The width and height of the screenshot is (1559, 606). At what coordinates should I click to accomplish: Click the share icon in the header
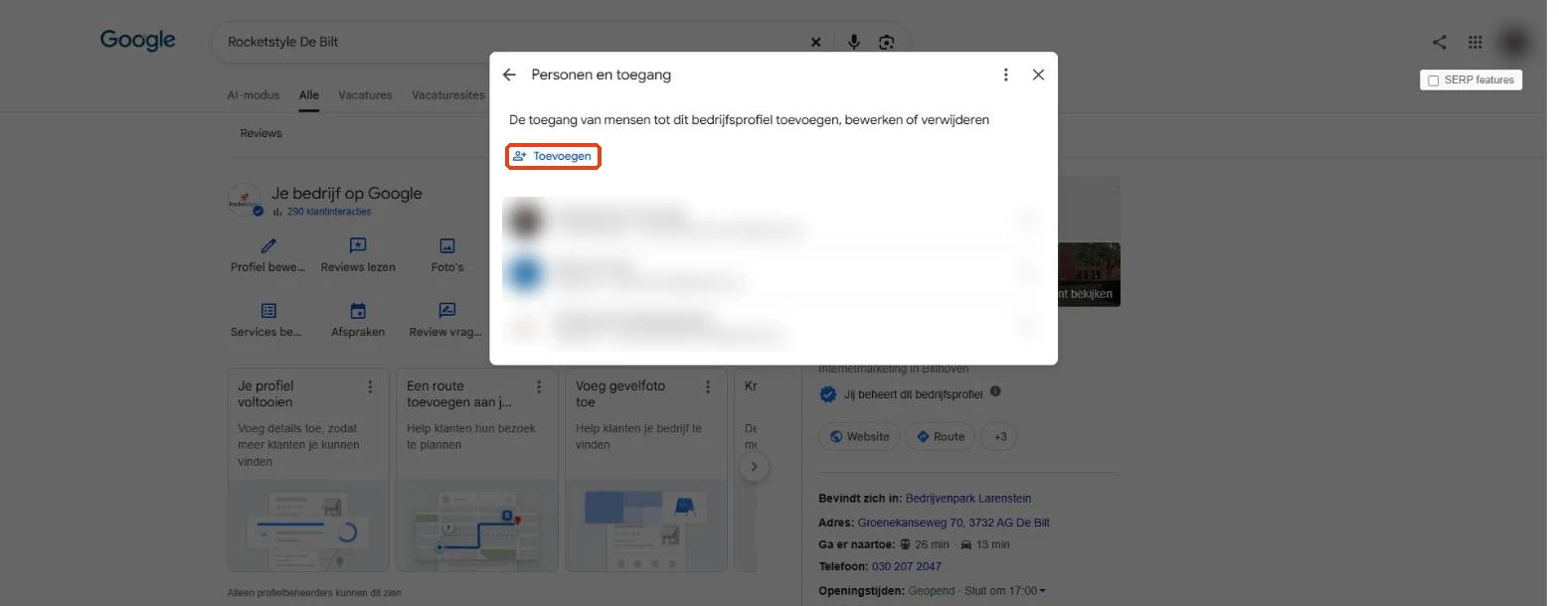click(1439, 42)
